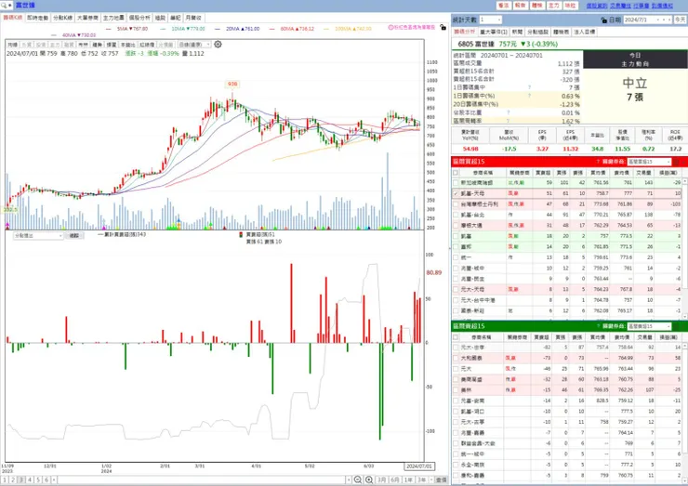Viewport: 688px width, 486px height.
Task: Toggle the header checkbox of 區間賣超15 table
Action: (456, 337)
